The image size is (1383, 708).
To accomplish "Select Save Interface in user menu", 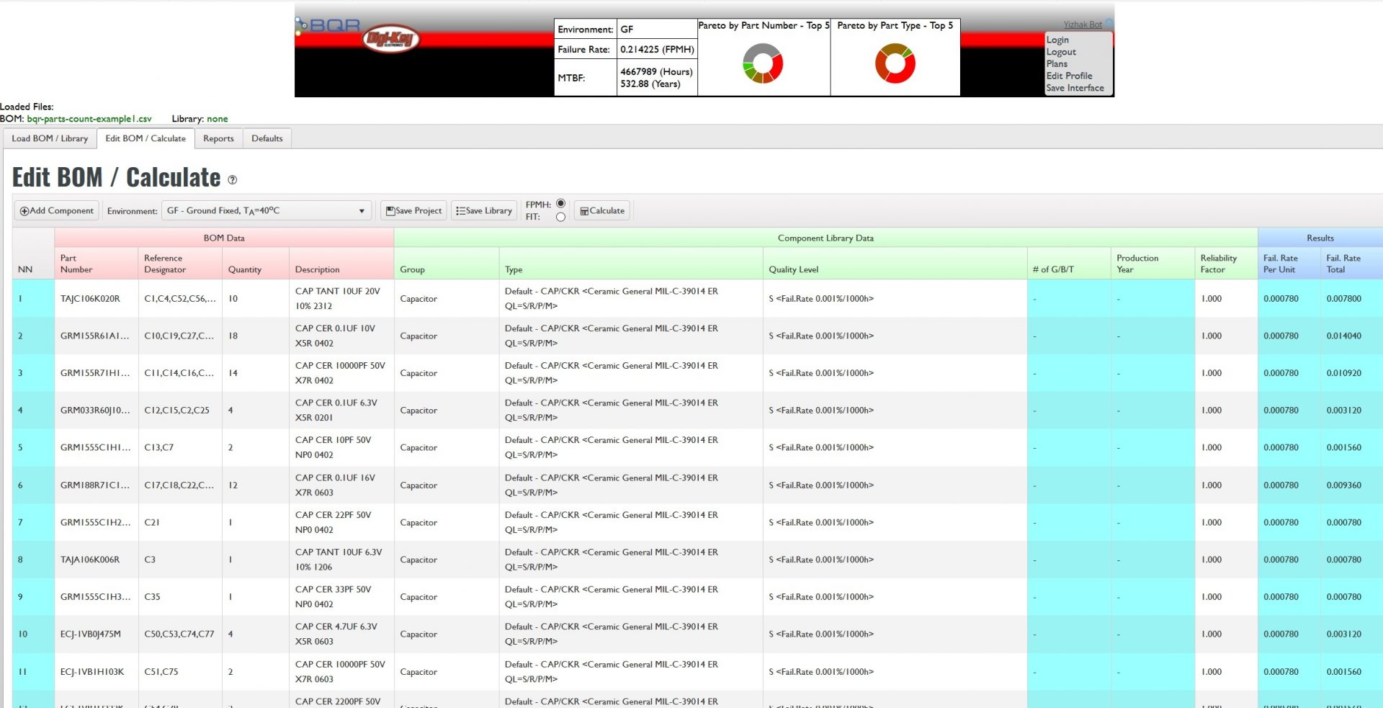I will point(1075,88).
